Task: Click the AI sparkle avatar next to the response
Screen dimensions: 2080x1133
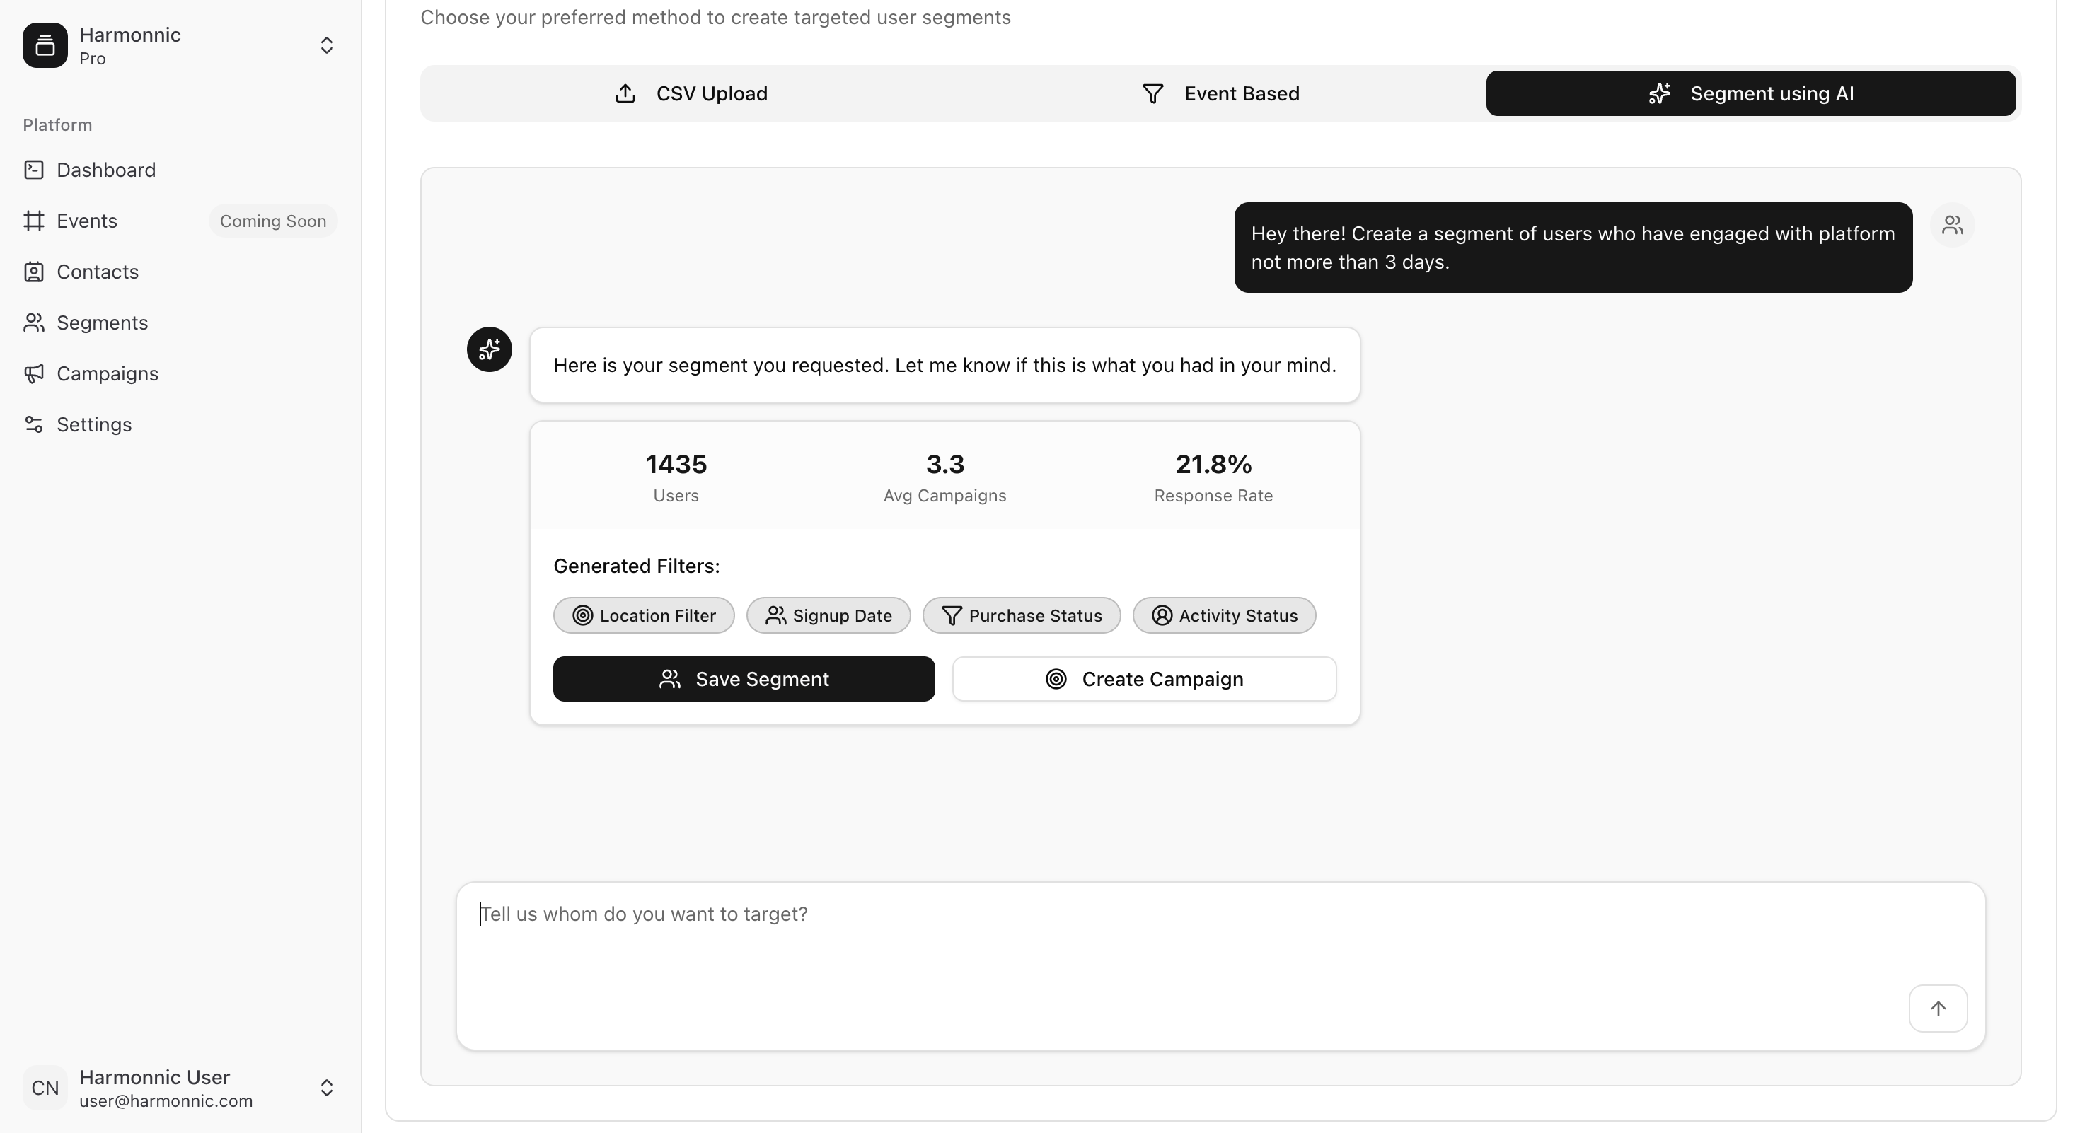Action: click(490, 349)
